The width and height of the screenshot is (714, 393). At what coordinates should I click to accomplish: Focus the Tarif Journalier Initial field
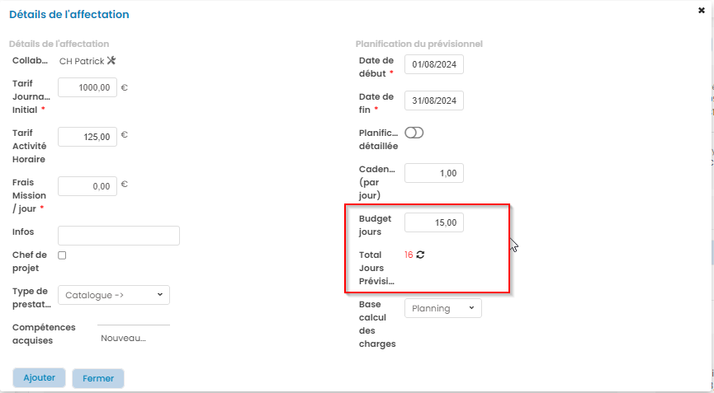click(x=87, y=87)
